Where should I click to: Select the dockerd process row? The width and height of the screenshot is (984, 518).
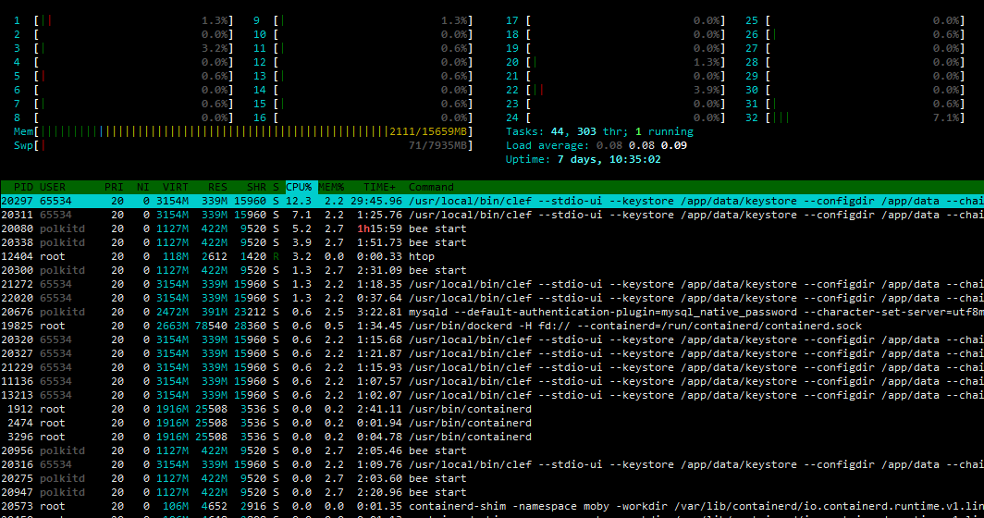pos(492,326)
